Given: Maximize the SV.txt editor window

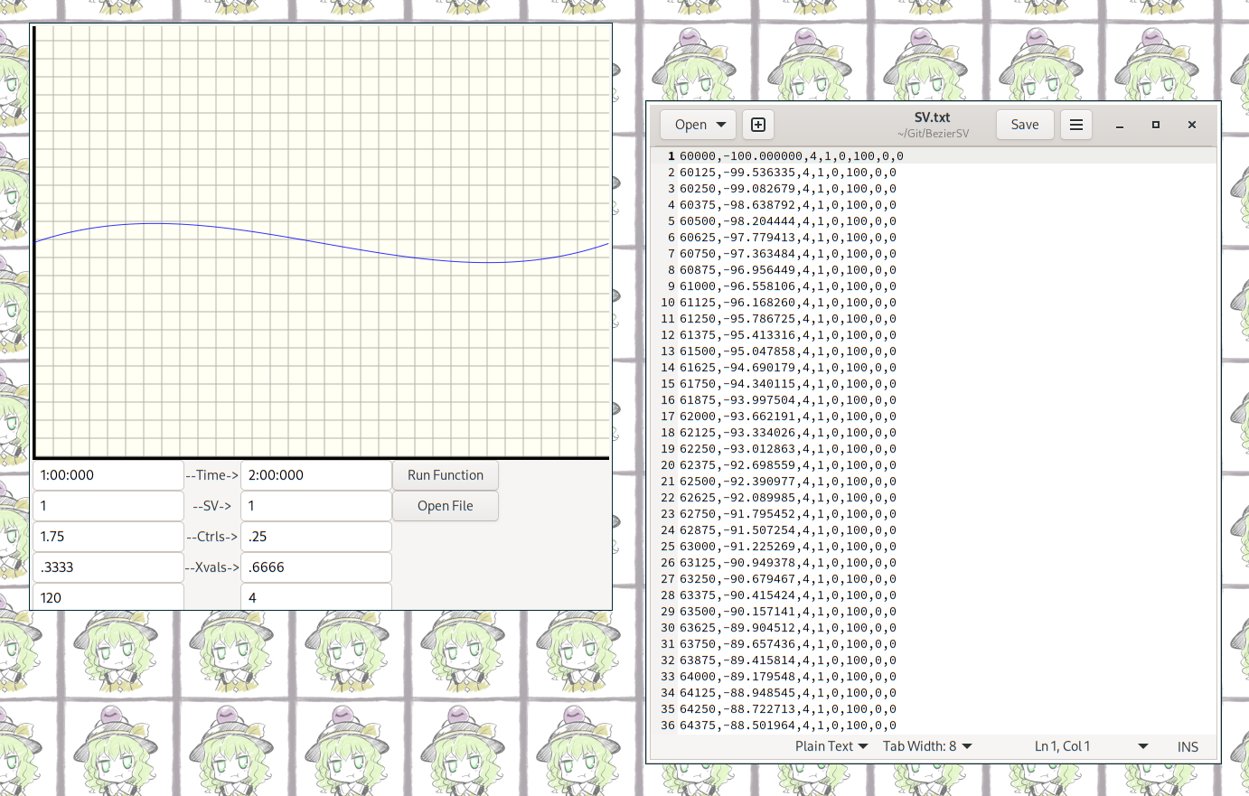Looking at the screenshot, I should (x=1156, y=125).
